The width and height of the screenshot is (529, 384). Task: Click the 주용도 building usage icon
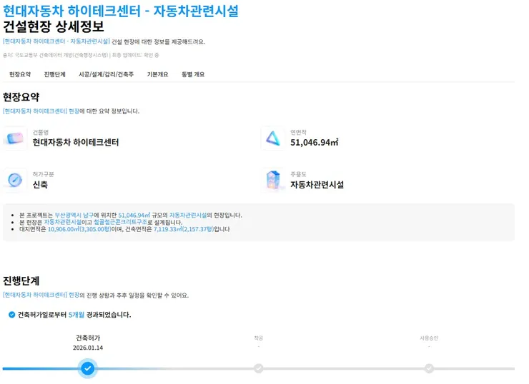[272, 180]
